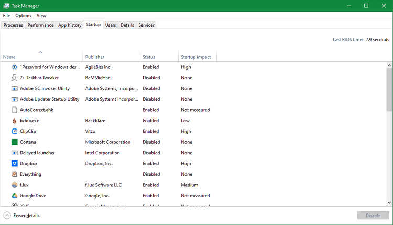Select the f.lux name text

24,185
